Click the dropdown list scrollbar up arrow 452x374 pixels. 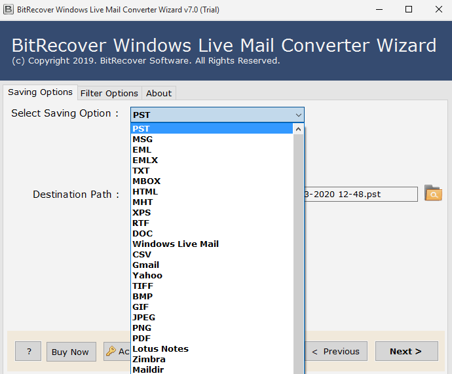[x=298, y=129]
